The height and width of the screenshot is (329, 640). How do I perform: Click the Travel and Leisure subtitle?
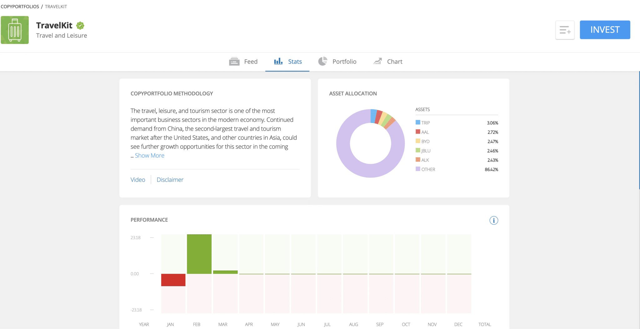click(62, 36)
